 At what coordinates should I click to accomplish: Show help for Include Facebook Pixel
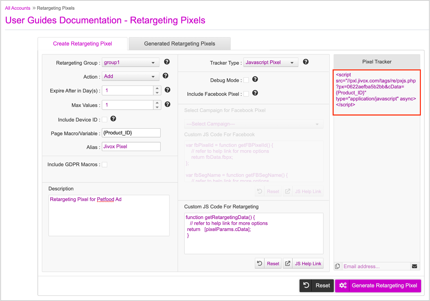255,93
